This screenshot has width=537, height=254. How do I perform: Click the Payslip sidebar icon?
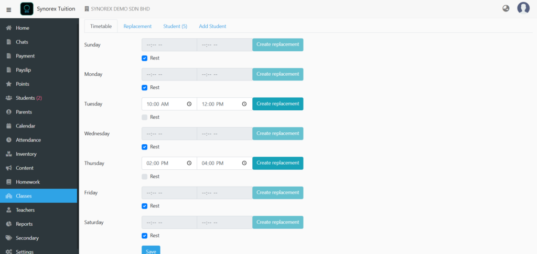[x=9, y=70]
